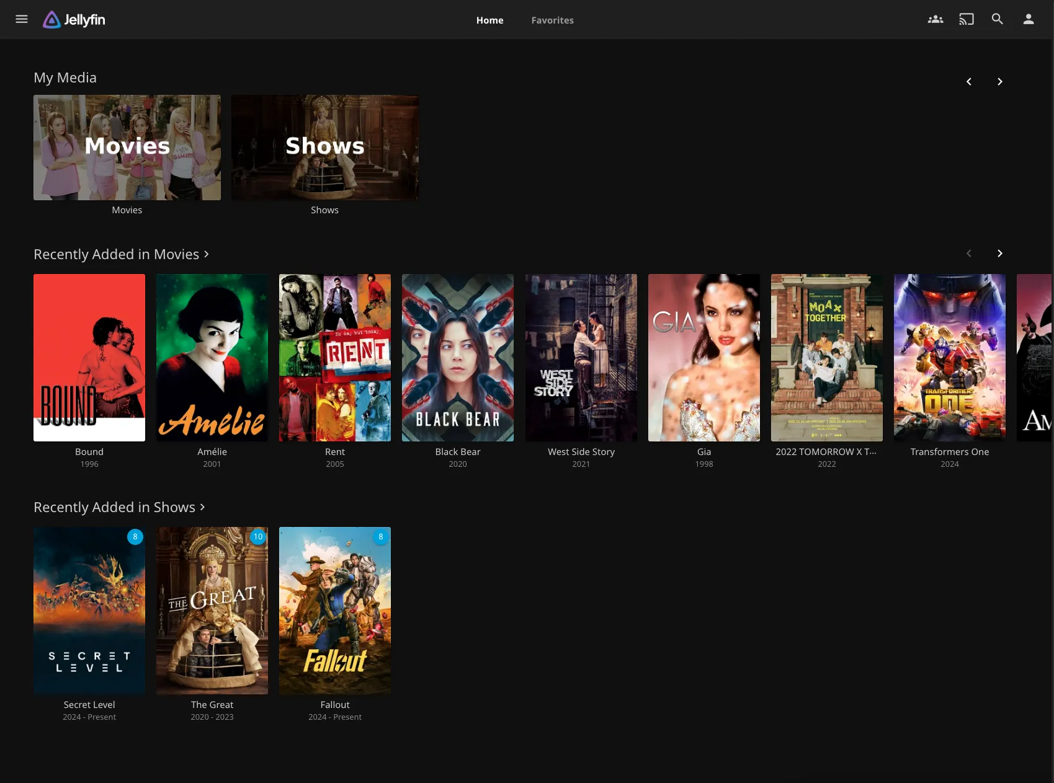This screenshot has height=783, width=1054.
Task: Click Secret Level unplayed count badge 8
Action: click(135, 537)
